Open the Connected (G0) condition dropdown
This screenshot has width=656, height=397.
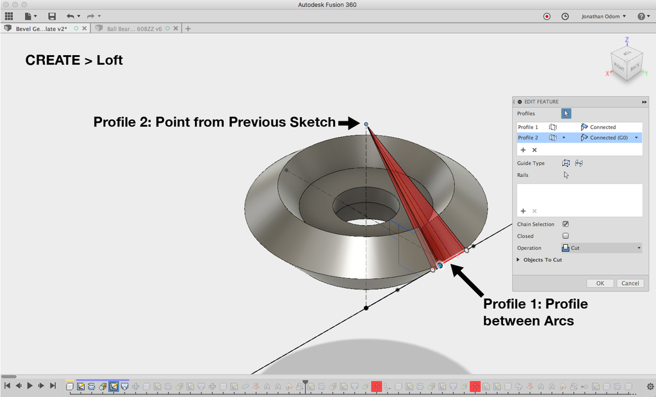(x=636, y=137)
